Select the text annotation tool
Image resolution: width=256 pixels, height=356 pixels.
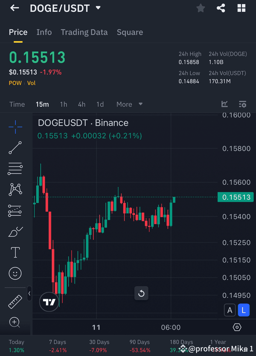tap(15, 252)
